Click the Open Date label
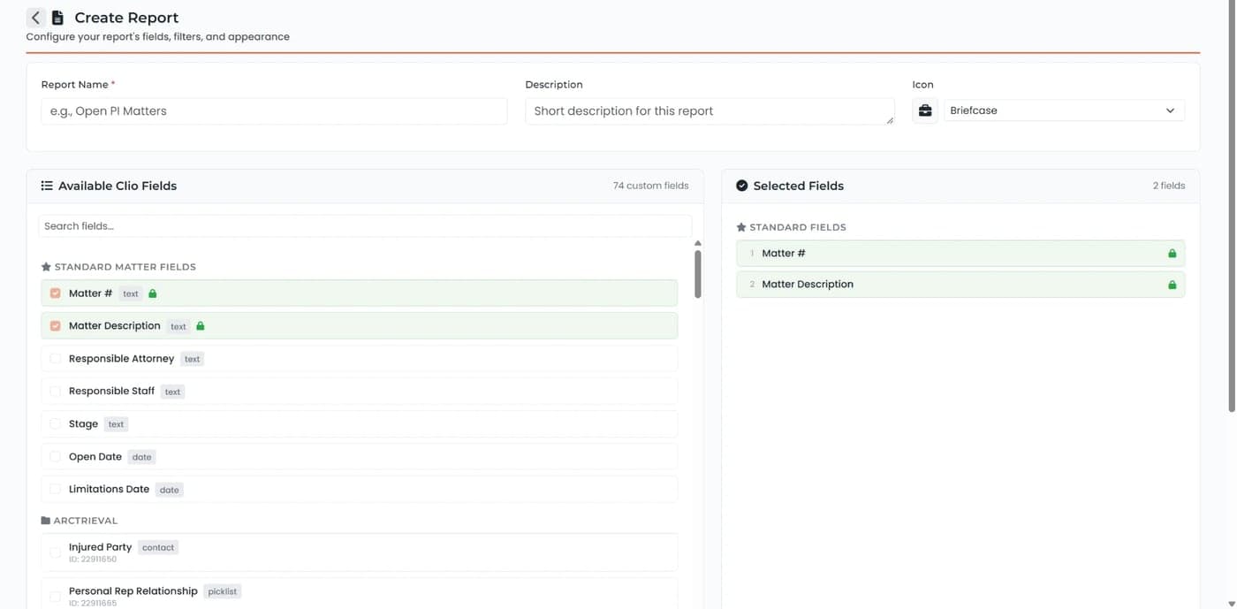This screenshot has height=609, width=1237. tap(95, 457)
